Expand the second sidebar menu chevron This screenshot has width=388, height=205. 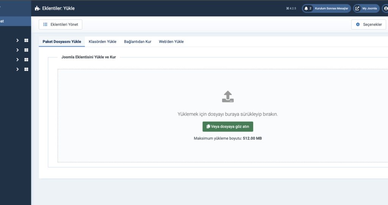pyautogui.click(x=17, y=50)
